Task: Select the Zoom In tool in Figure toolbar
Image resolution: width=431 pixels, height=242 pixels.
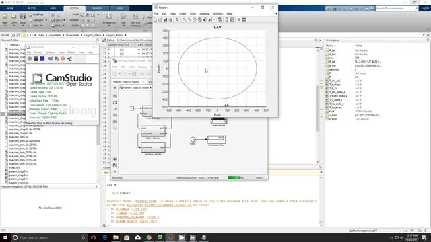Action: [x=184, y=19]
